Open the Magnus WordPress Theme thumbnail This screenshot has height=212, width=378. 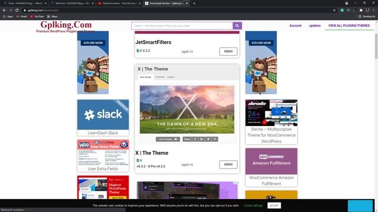point(103,187)
